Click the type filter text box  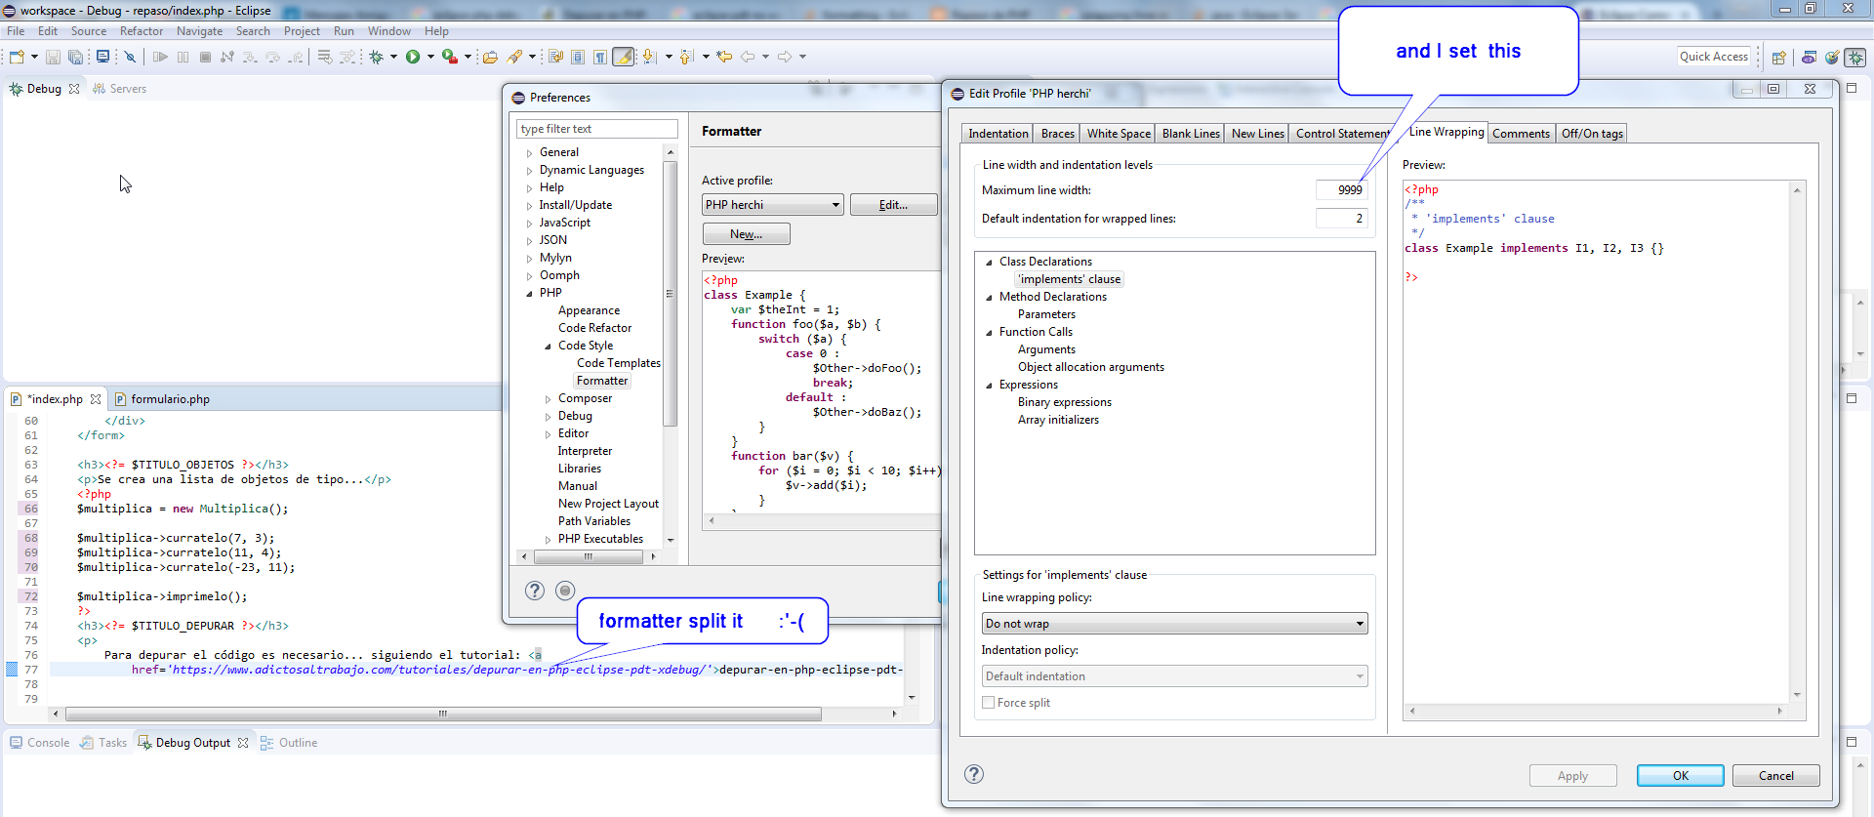coord(596,129)
